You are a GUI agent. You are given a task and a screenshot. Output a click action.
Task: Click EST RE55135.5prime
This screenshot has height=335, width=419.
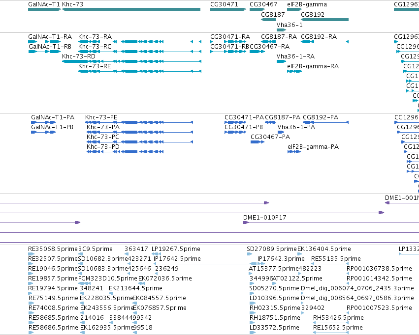point(330,264)
